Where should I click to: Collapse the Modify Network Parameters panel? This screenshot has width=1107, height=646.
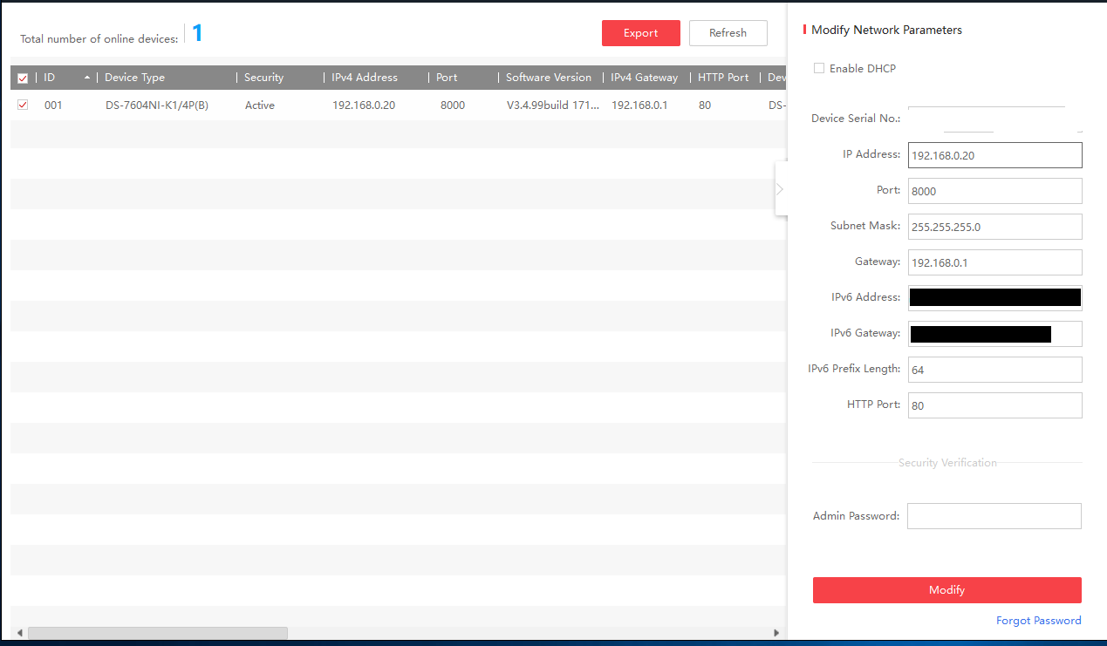[x=780, y=187]
